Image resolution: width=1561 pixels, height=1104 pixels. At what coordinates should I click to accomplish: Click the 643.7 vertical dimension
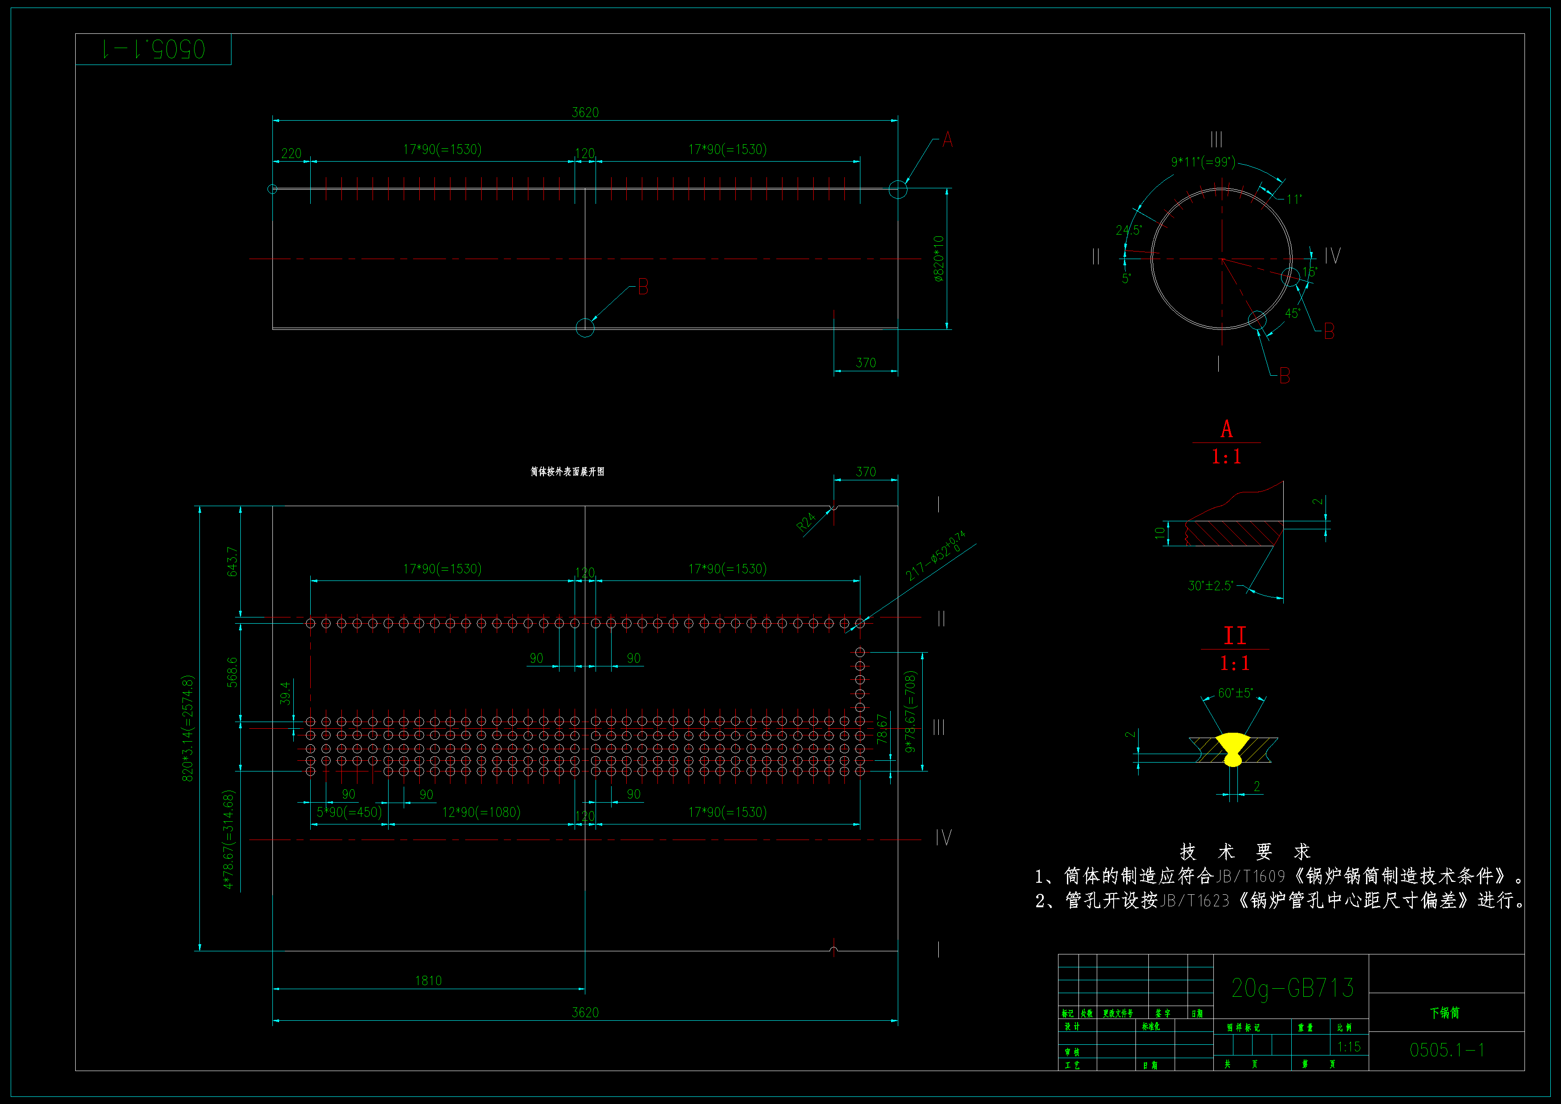point(232,561)
